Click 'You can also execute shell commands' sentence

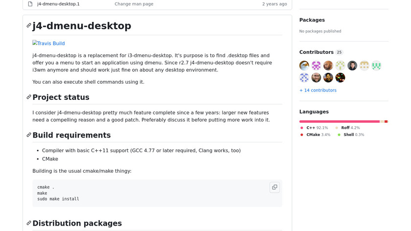pos(89,82)
